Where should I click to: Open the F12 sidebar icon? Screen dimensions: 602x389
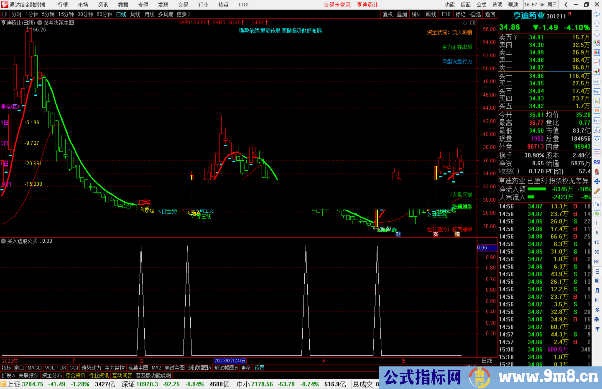pyautogui.click(x=597, y=120)
